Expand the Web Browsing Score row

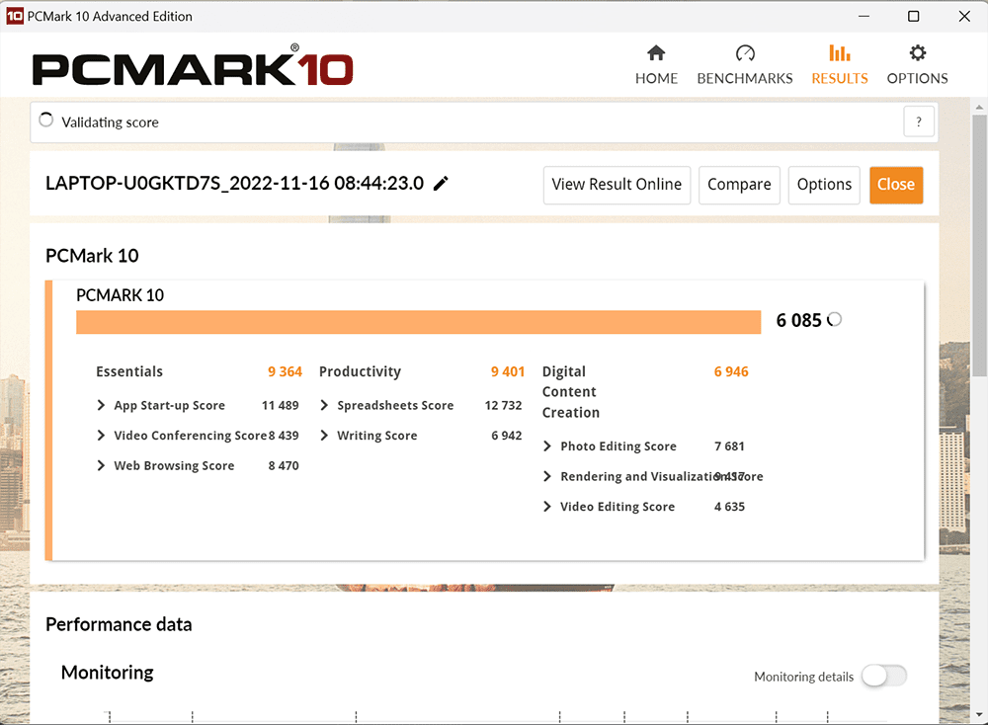click(x=101, y=465)
